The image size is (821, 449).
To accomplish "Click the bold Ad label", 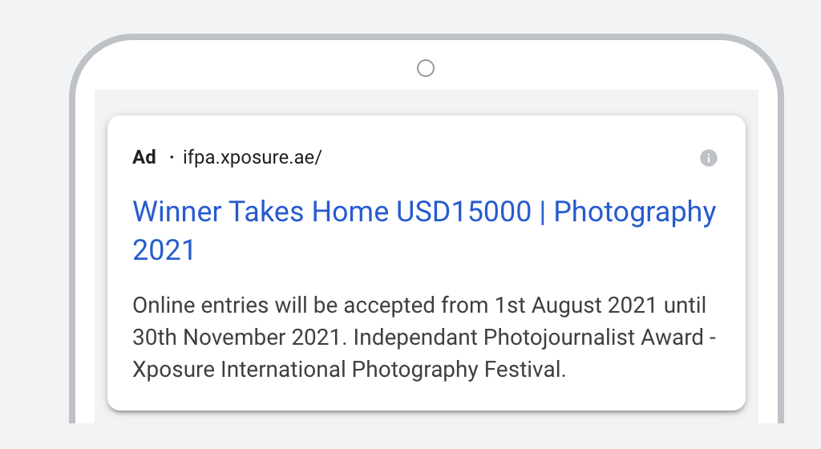I will pyautogui.click(x=144, y=157).
